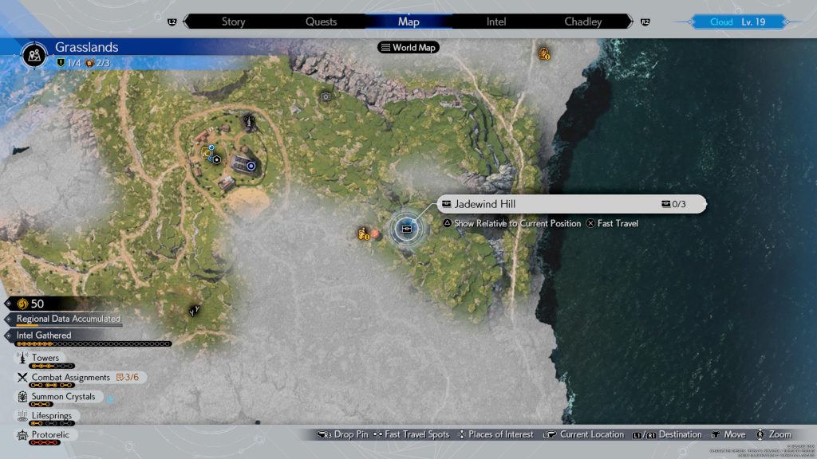The height and width of the screenshot is (459, 817).
Task: Select the camera photo spot icon
Action: (x=326, y=96)
